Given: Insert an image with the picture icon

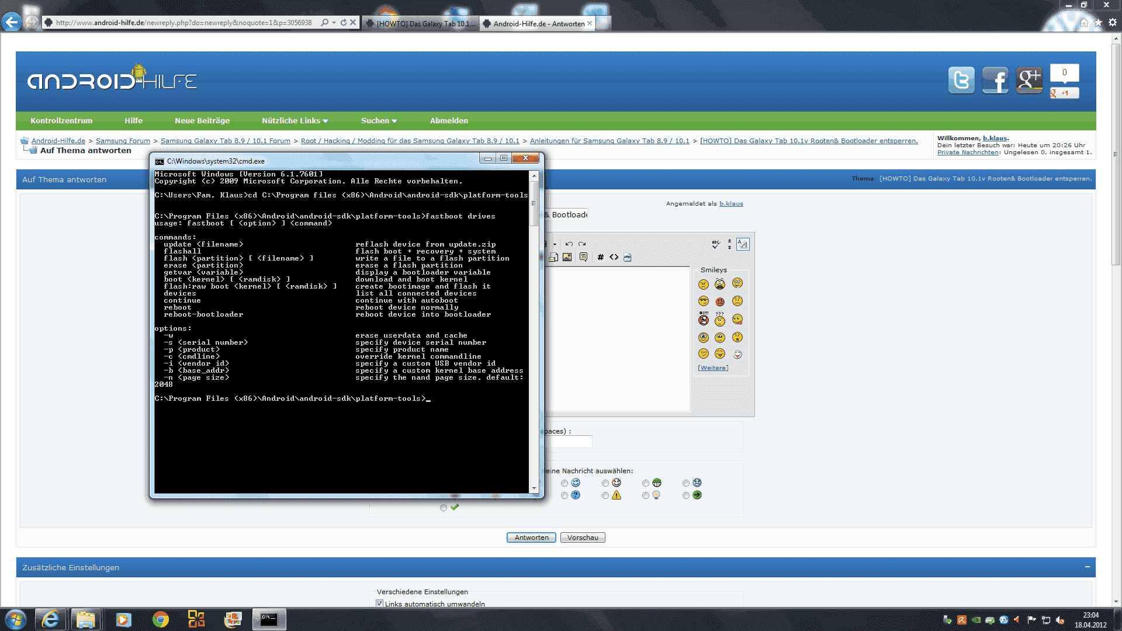Looking at the screenshot, I should coord(567,257).
